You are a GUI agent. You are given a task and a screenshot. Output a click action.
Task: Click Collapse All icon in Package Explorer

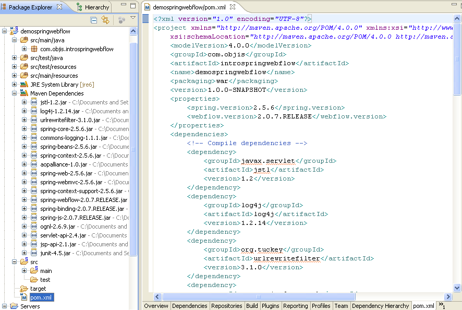click(x=94, y=20)
